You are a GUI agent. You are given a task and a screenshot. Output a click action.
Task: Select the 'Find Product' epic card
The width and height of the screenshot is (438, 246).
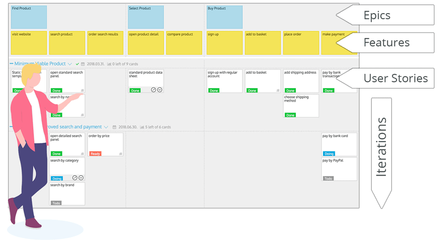click(x=29, y=17)
